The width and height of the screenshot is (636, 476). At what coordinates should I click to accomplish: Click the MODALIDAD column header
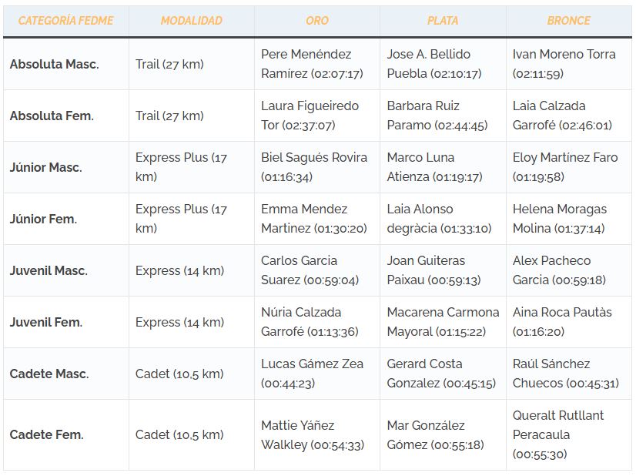(x=191, y=21)
